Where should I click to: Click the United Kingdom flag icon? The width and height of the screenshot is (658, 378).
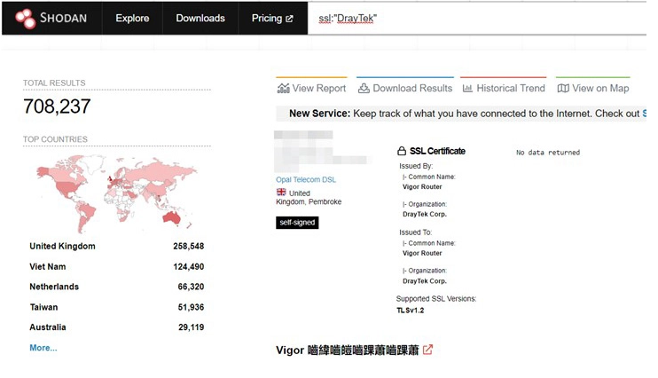click(x=281, y=192)
